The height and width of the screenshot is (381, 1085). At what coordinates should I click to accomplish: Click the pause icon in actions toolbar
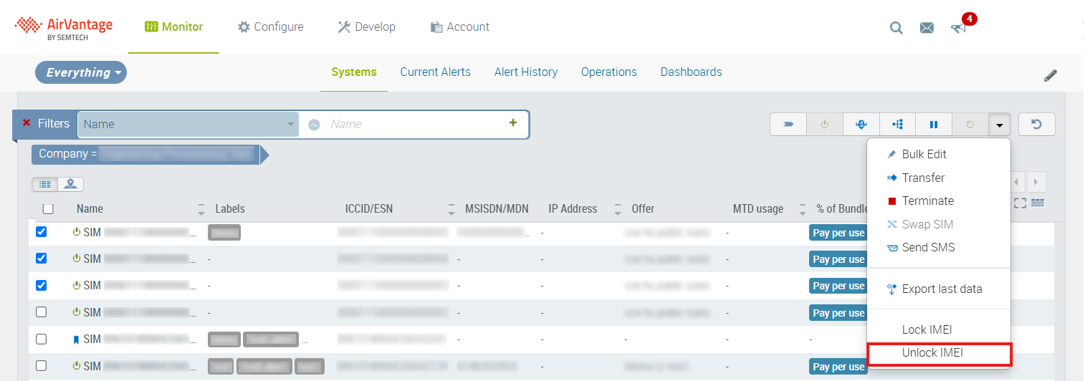(x=934, y=125)
